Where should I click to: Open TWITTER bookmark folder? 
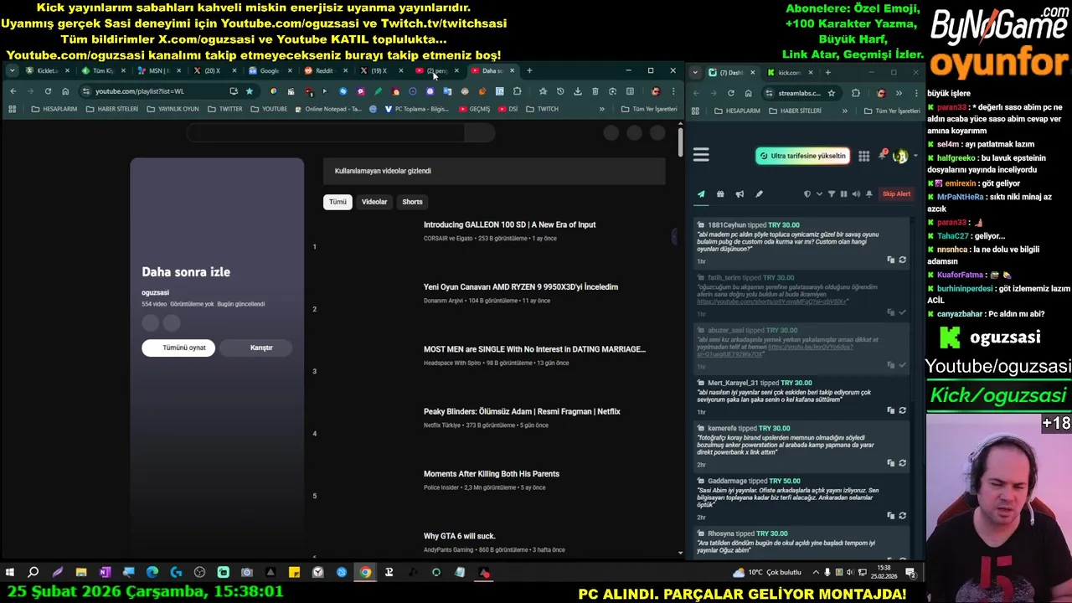tap(225, 109)
